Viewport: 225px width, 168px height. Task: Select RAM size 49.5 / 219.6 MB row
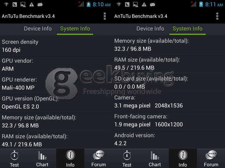click(169, 64)
